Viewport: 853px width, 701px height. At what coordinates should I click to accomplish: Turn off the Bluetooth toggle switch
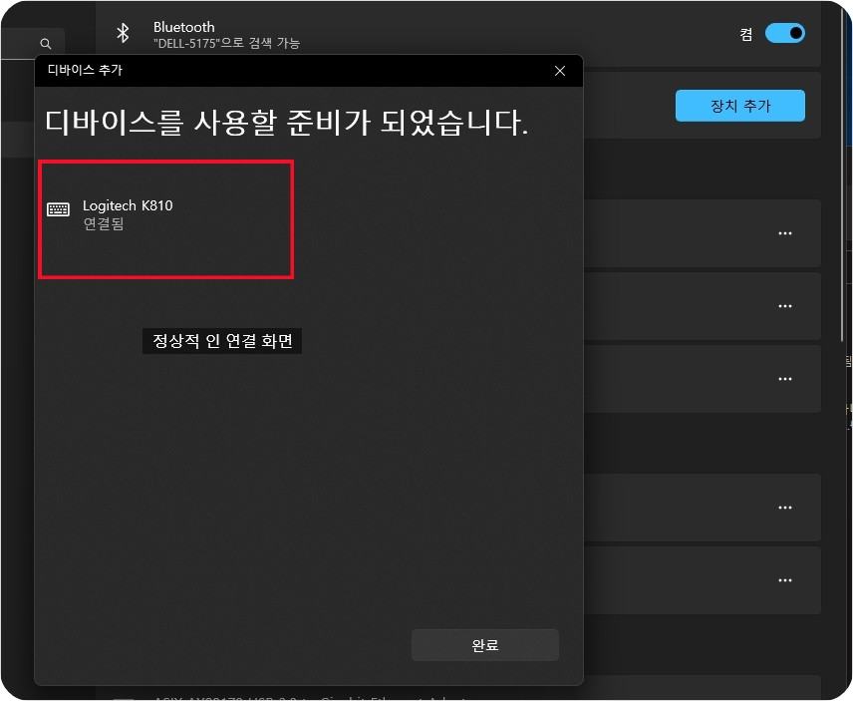click(x=784, y=33)
